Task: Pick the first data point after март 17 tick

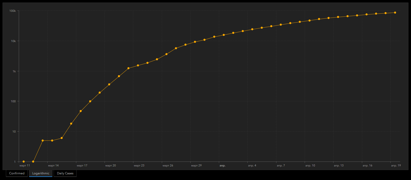Action: pos(81,111)
